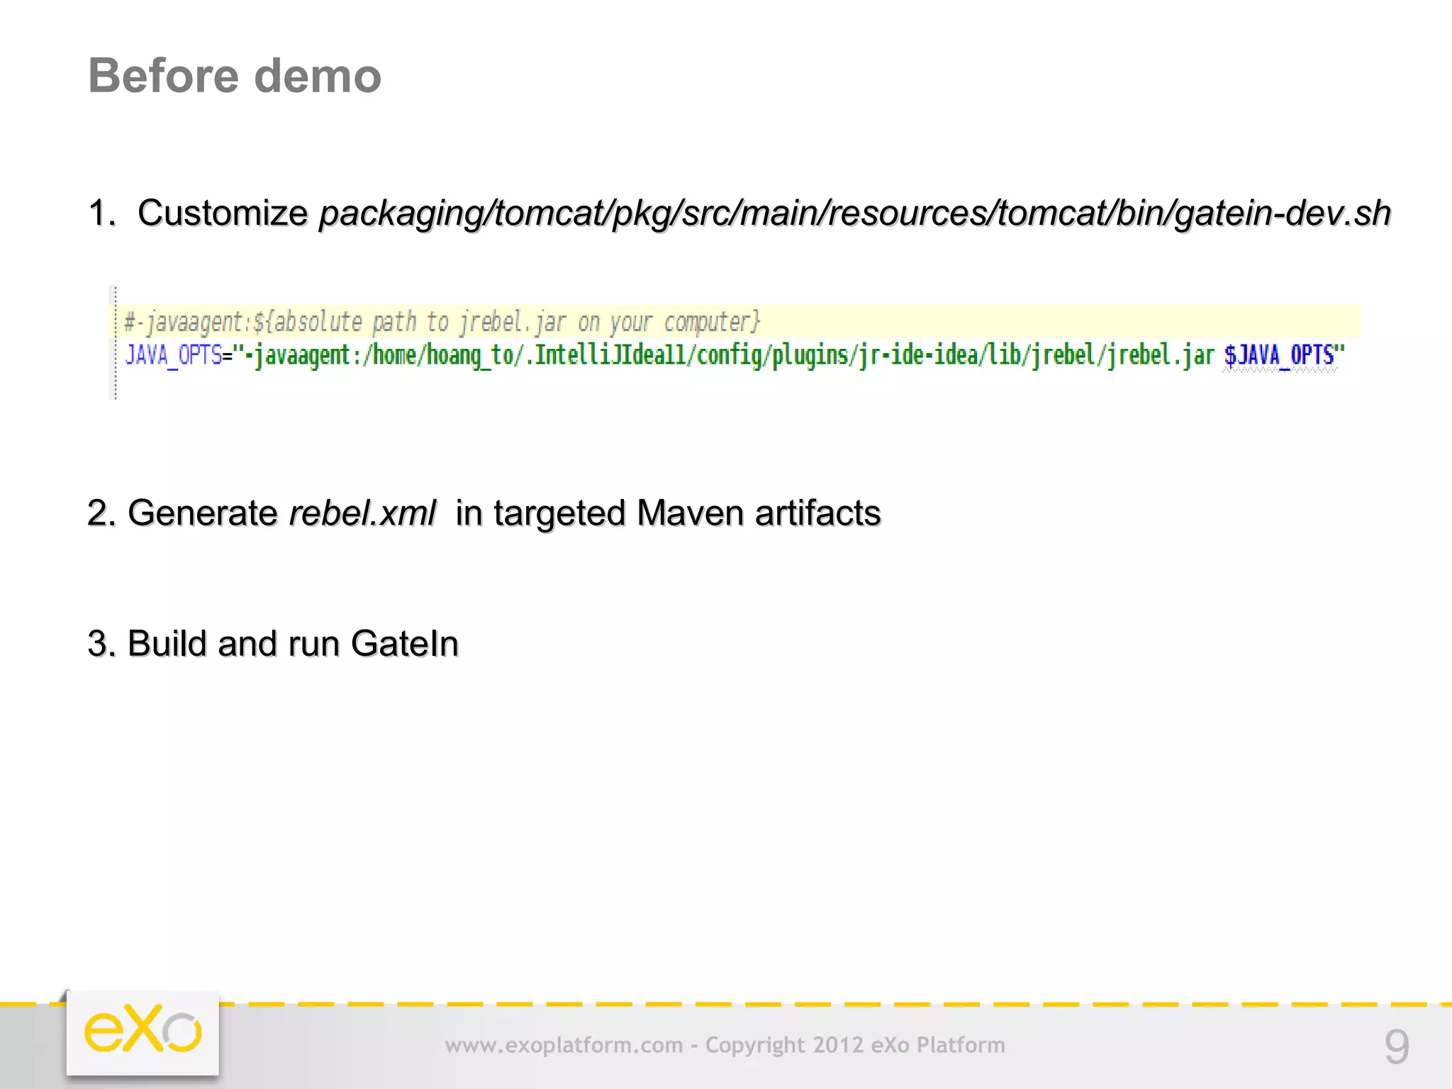This screenshot has height=1089, width=1452.
Task: Click the slide number 9
Action: 1396,1046
